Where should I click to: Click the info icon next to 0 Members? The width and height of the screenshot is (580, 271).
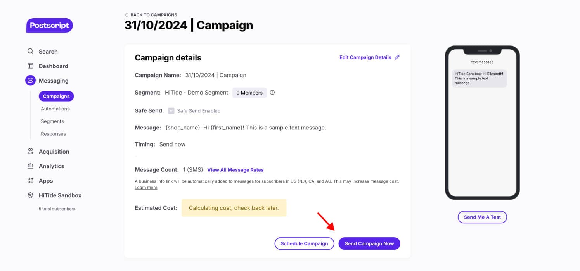click(272, 93)
